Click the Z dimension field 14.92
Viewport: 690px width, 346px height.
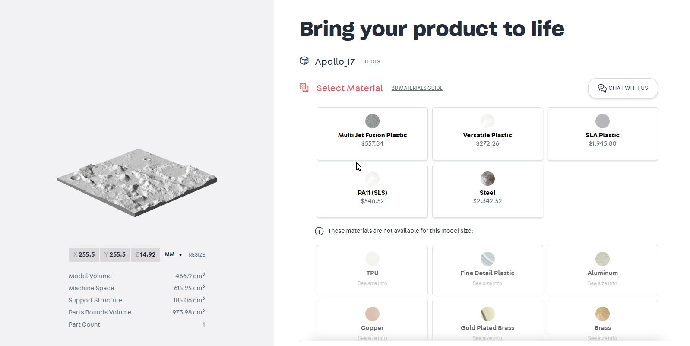[x=146, y=254]
